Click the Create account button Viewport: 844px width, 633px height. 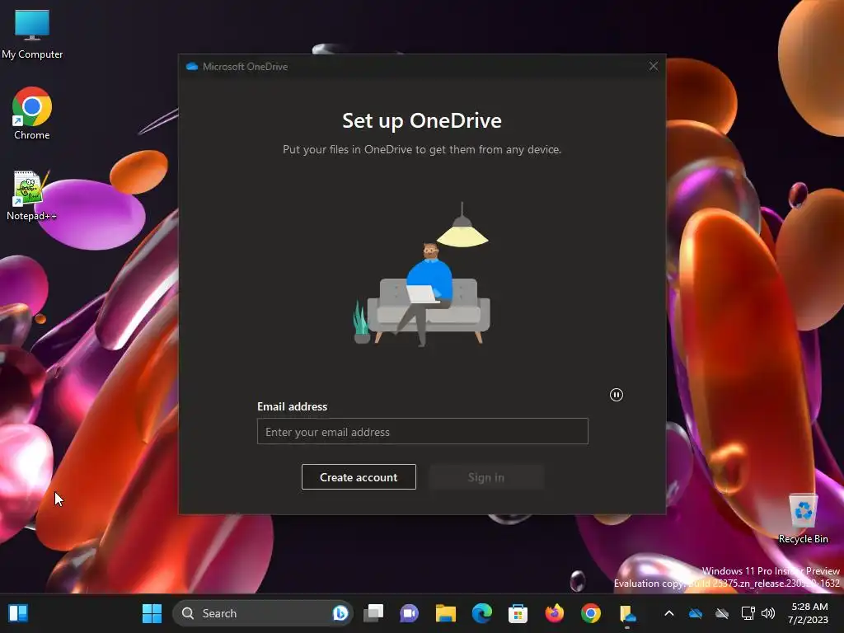click(359, 477)
